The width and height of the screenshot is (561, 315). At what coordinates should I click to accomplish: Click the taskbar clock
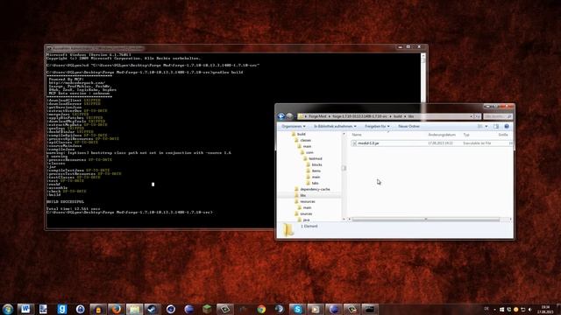pos(545,309)
